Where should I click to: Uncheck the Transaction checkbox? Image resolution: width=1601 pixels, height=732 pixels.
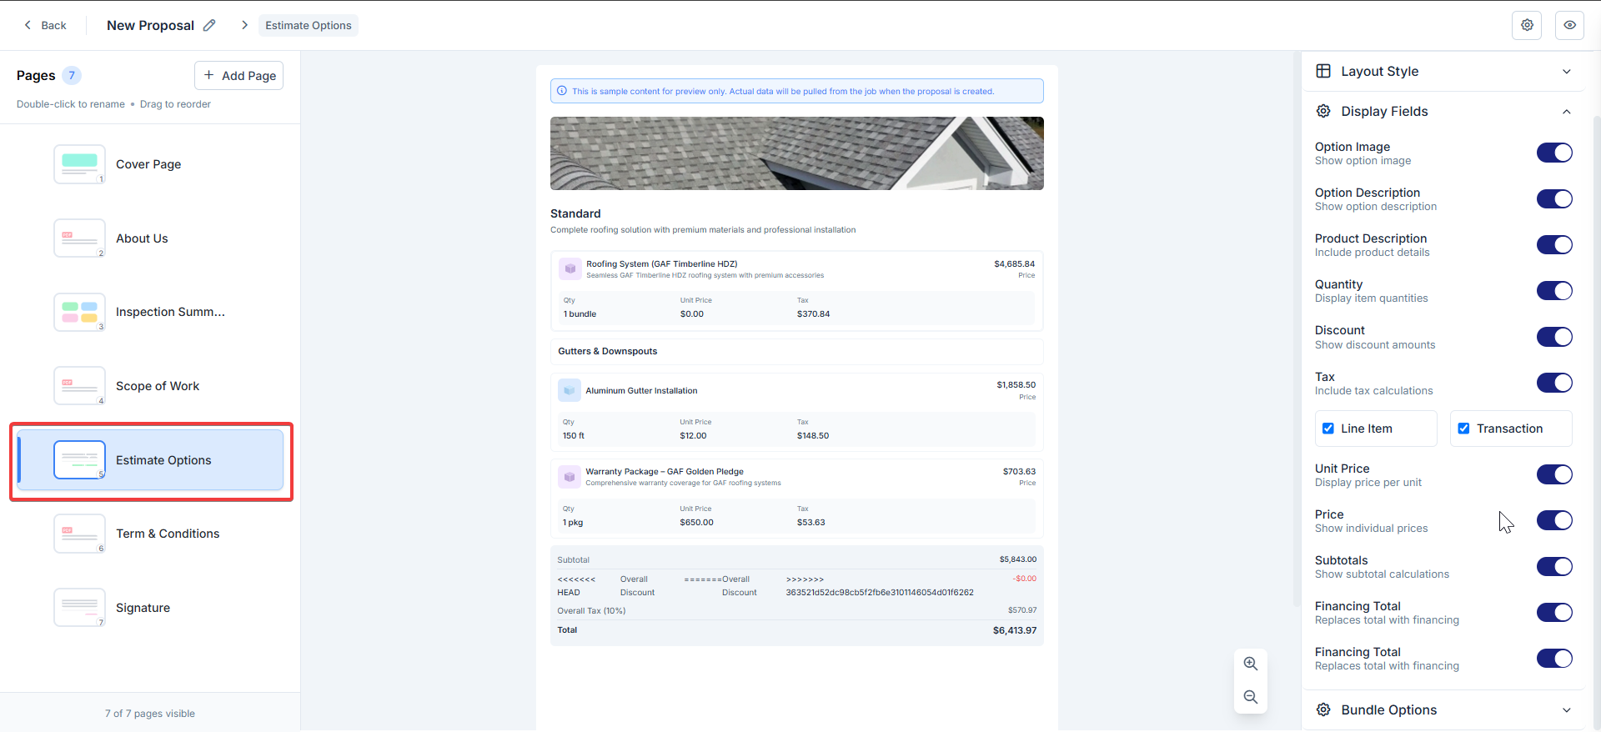point(1463,429)
